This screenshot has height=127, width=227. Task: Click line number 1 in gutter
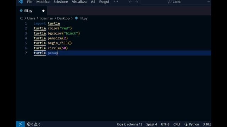(26, 23)
